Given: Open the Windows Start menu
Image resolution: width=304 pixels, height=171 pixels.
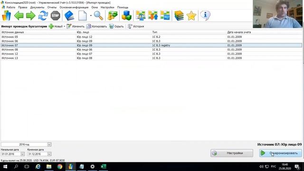Looking at the screenshot, I should click(x=5, y=167).
